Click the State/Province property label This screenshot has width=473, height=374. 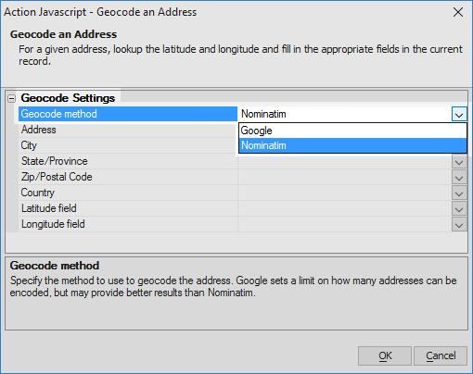55,161
